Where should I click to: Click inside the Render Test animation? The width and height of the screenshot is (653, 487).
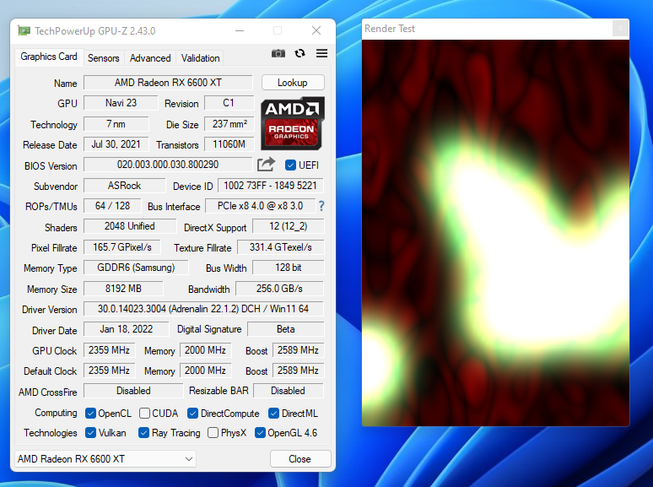click(495, 232)
